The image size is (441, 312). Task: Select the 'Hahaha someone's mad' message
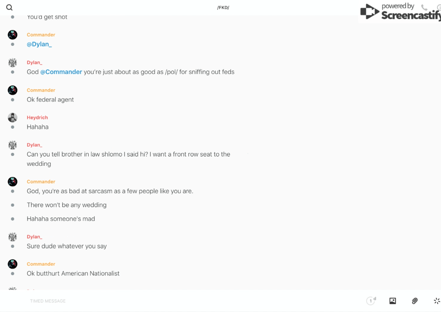point(61,219)
